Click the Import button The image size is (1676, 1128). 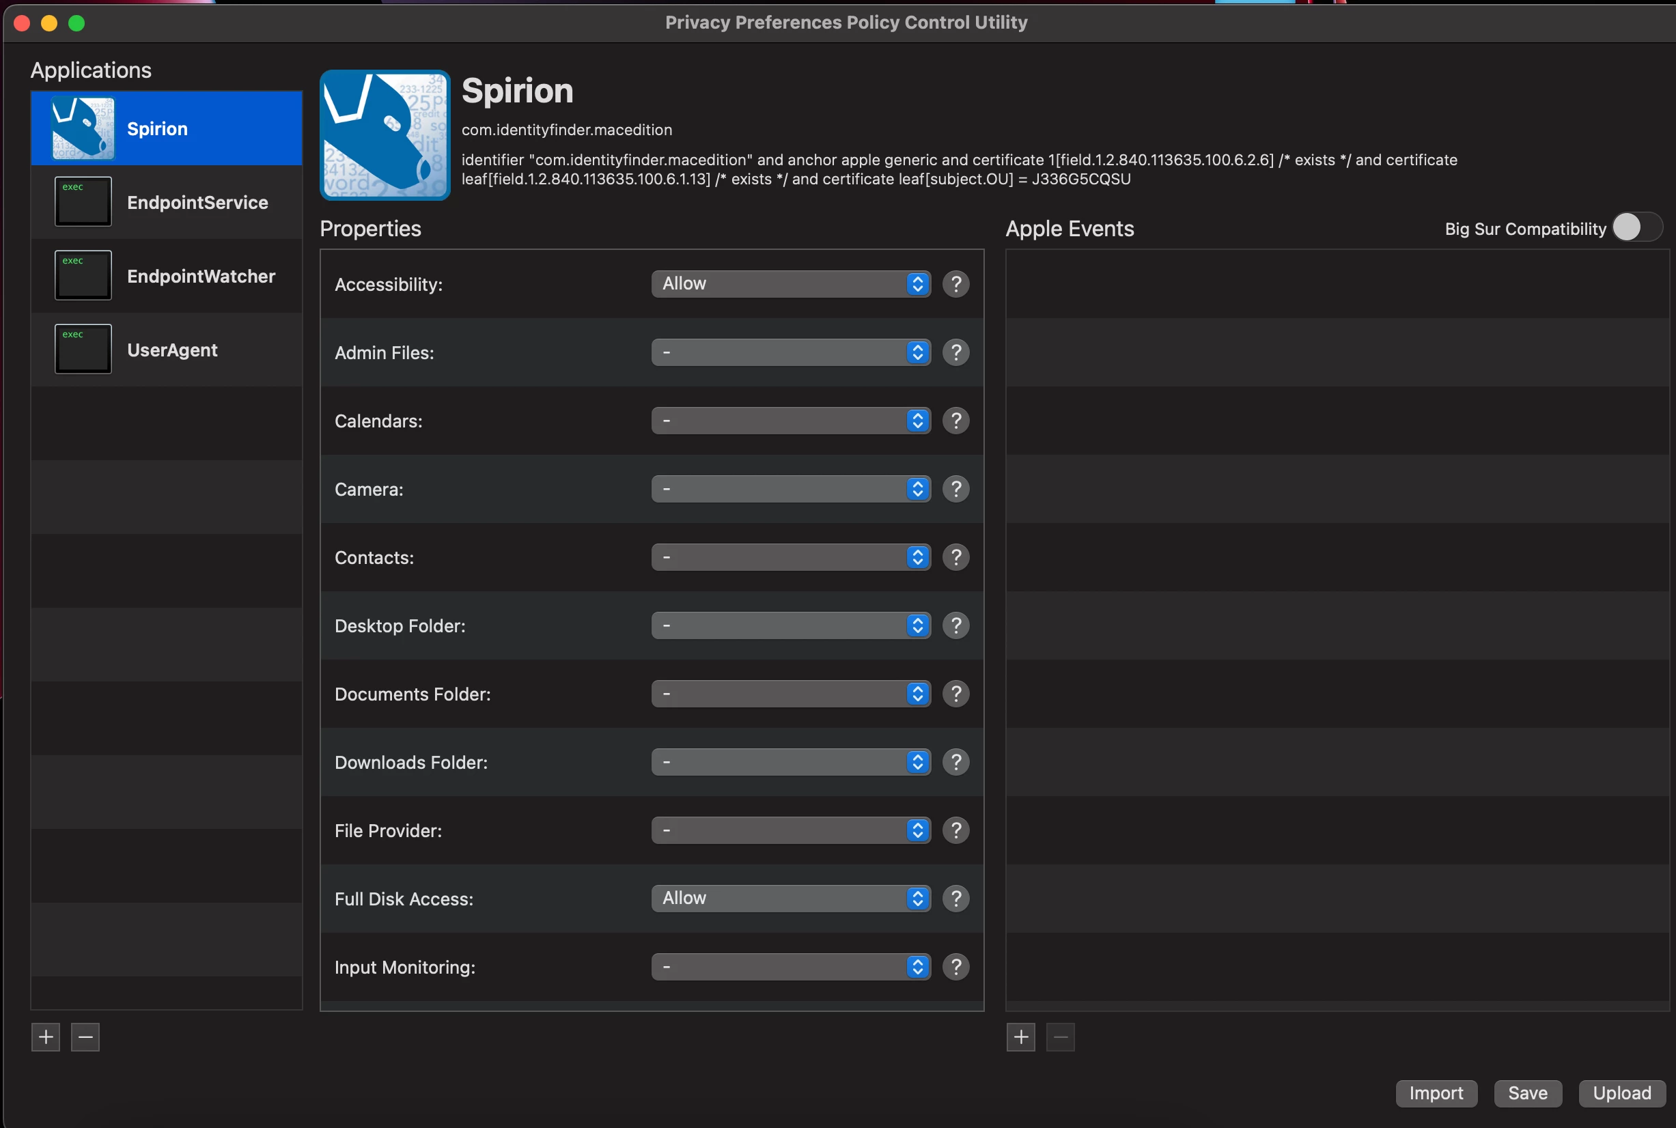point(1436,1093)
